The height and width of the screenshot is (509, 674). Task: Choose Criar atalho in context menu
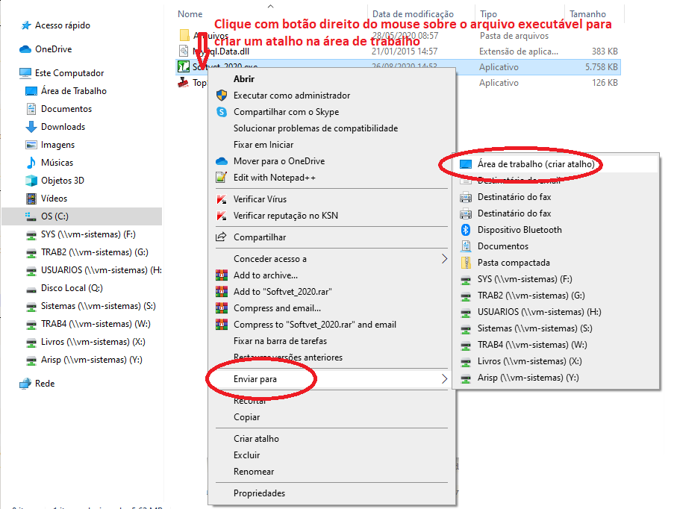click(256, 439)
